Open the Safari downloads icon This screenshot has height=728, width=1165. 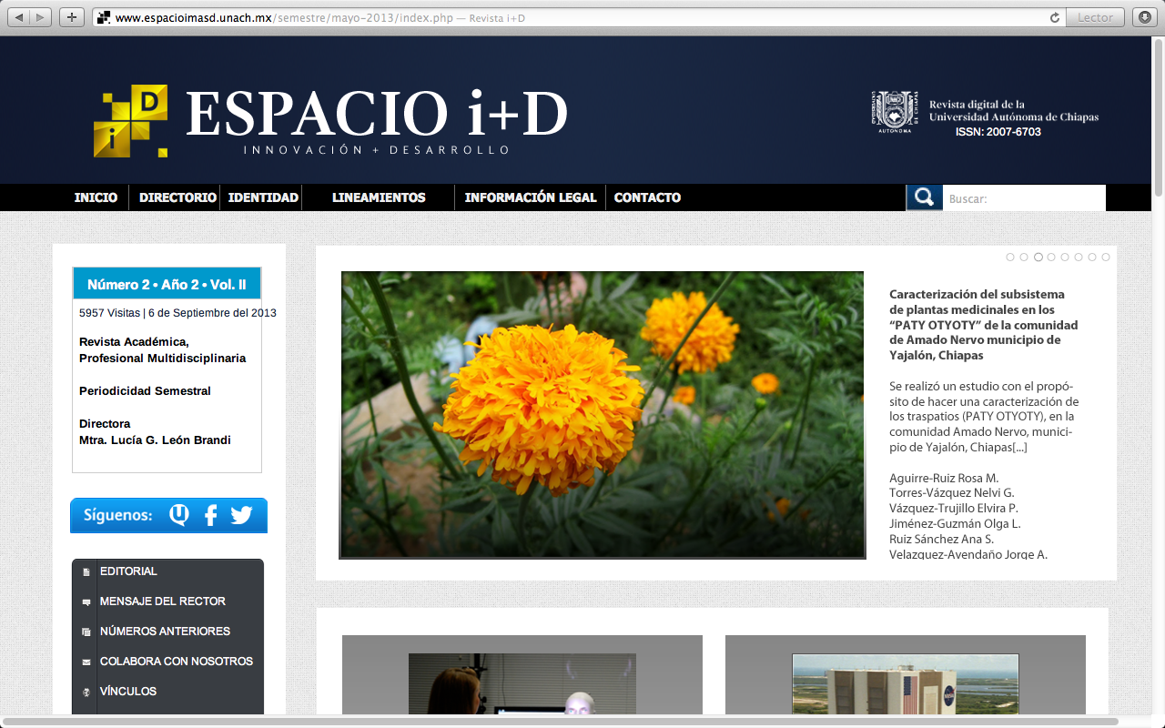click(x=1144, y=17)
